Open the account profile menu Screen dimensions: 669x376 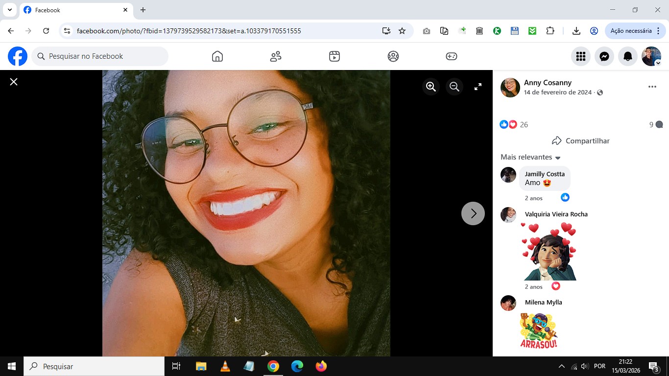pos(651,56)
